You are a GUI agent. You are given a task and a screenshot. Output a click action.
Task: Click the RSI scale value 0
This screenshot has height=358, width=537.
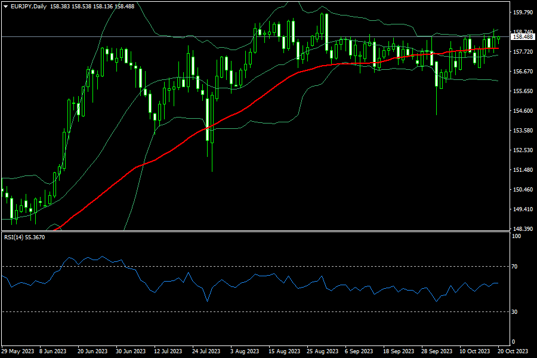pyautogui.click(x=513, y=341)
